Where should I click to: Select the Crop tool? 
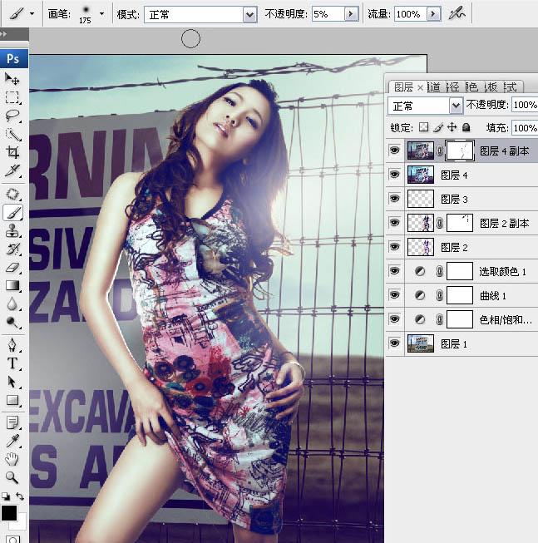pyautogui.click(x=12, y=152)
